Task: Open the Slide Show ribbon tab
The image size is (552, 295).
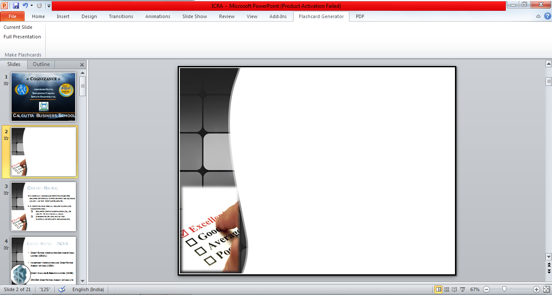Action: pyautogui.click(x=194, y=16)
